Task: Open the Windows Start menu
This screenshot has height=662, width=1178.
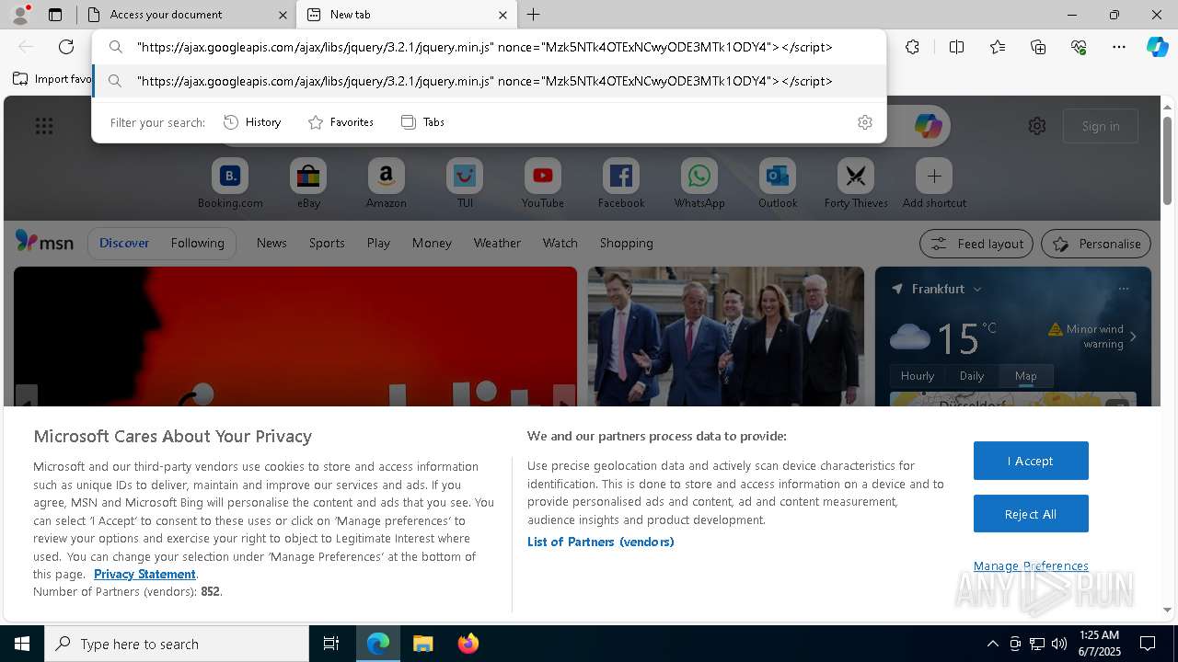Action: 22,644
